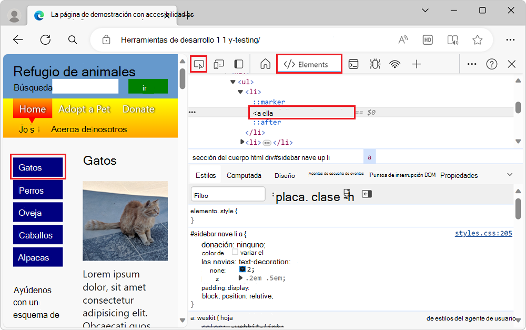526x330 pixels.
Task: Click the browser search magnifier icon
Action: click(73, 39)
